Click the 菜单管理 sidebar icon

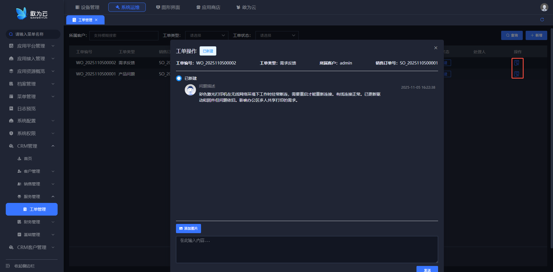(x=11, y=96)
